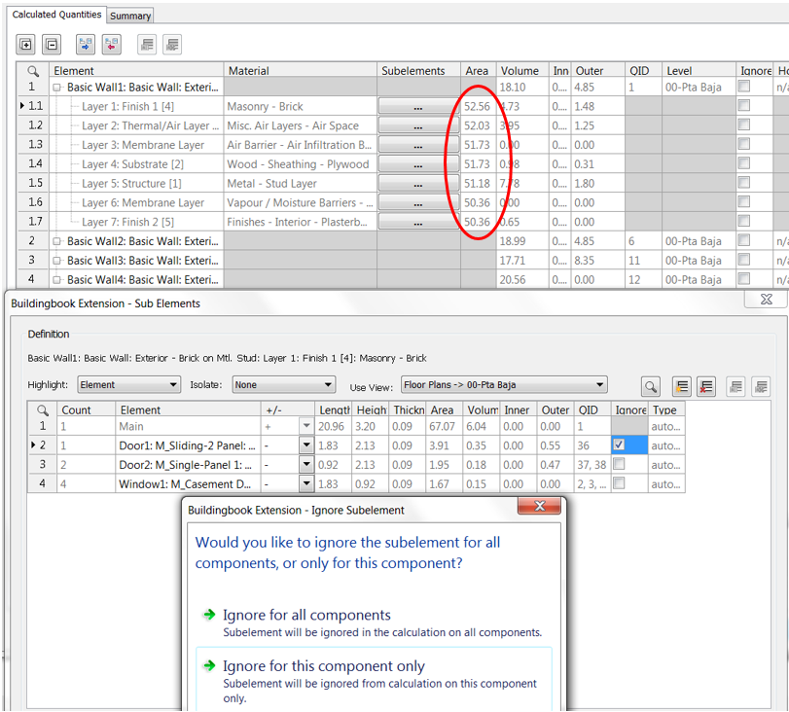Select the export quantities icon with blue arrow

tap(85, 44)
